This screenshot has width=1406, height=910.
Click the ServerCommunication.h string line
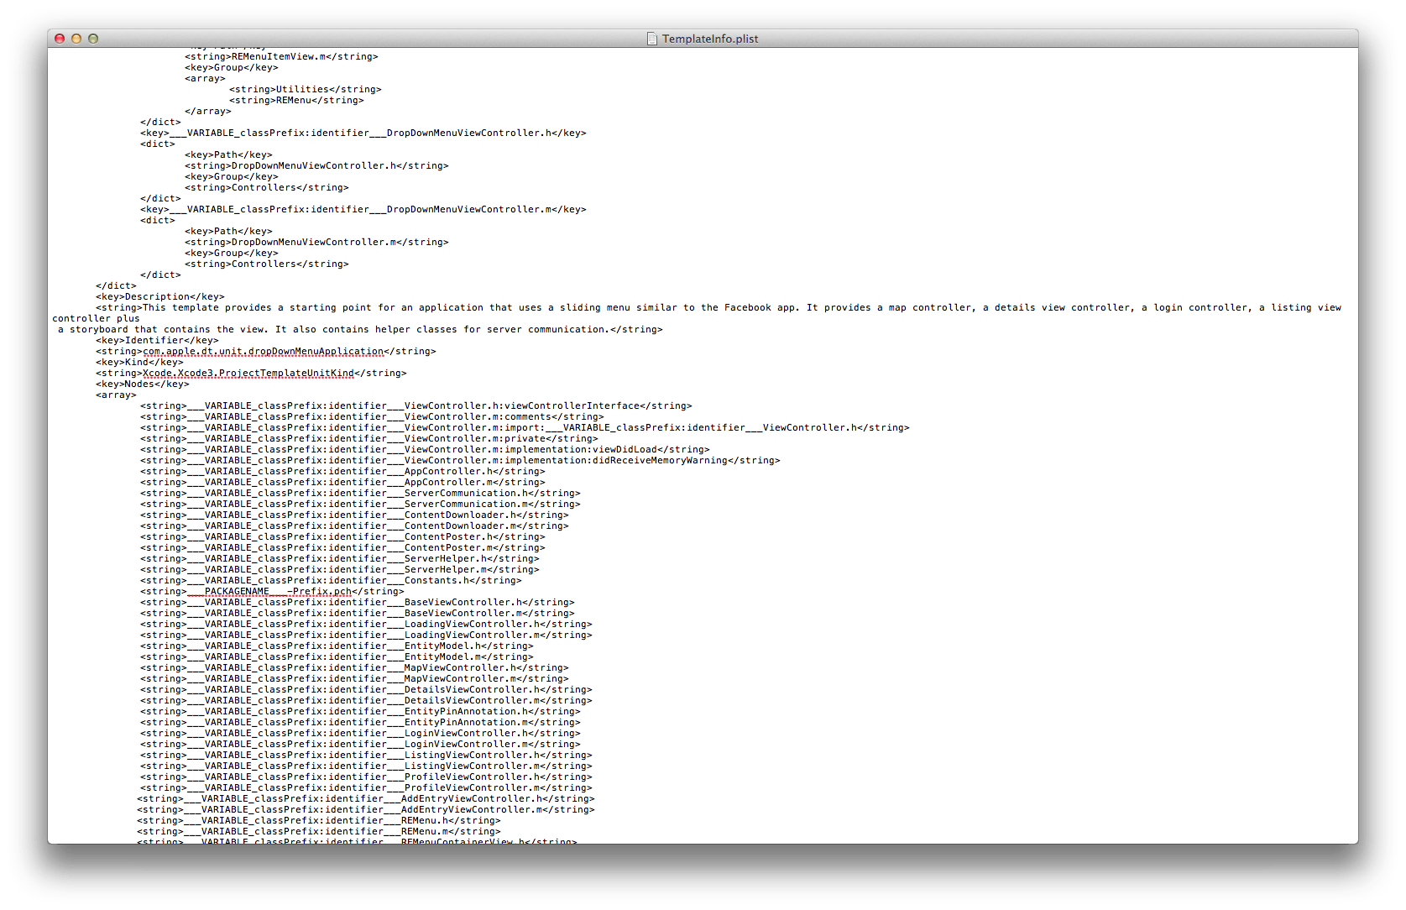tap(360, 493)
